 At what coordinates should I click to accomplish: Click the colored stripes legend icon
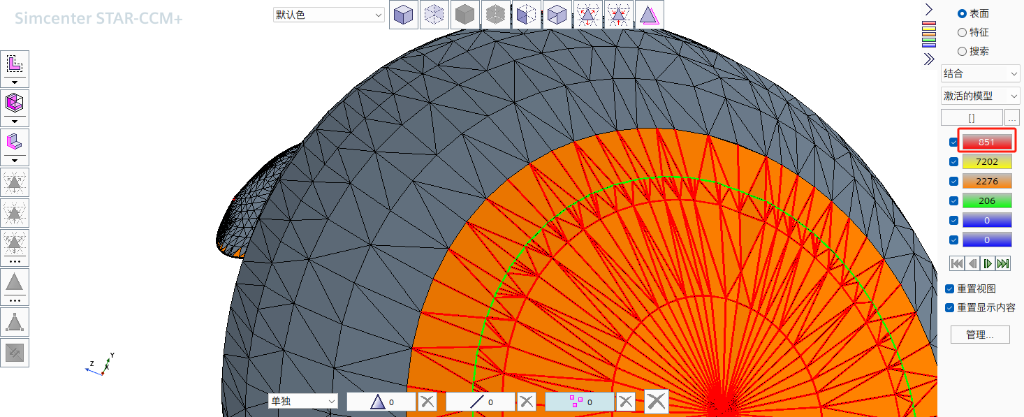tap(929, 34)
